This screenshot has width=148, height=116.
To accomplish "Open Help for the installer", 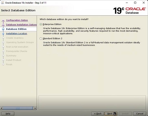I will tap(8, 114).
